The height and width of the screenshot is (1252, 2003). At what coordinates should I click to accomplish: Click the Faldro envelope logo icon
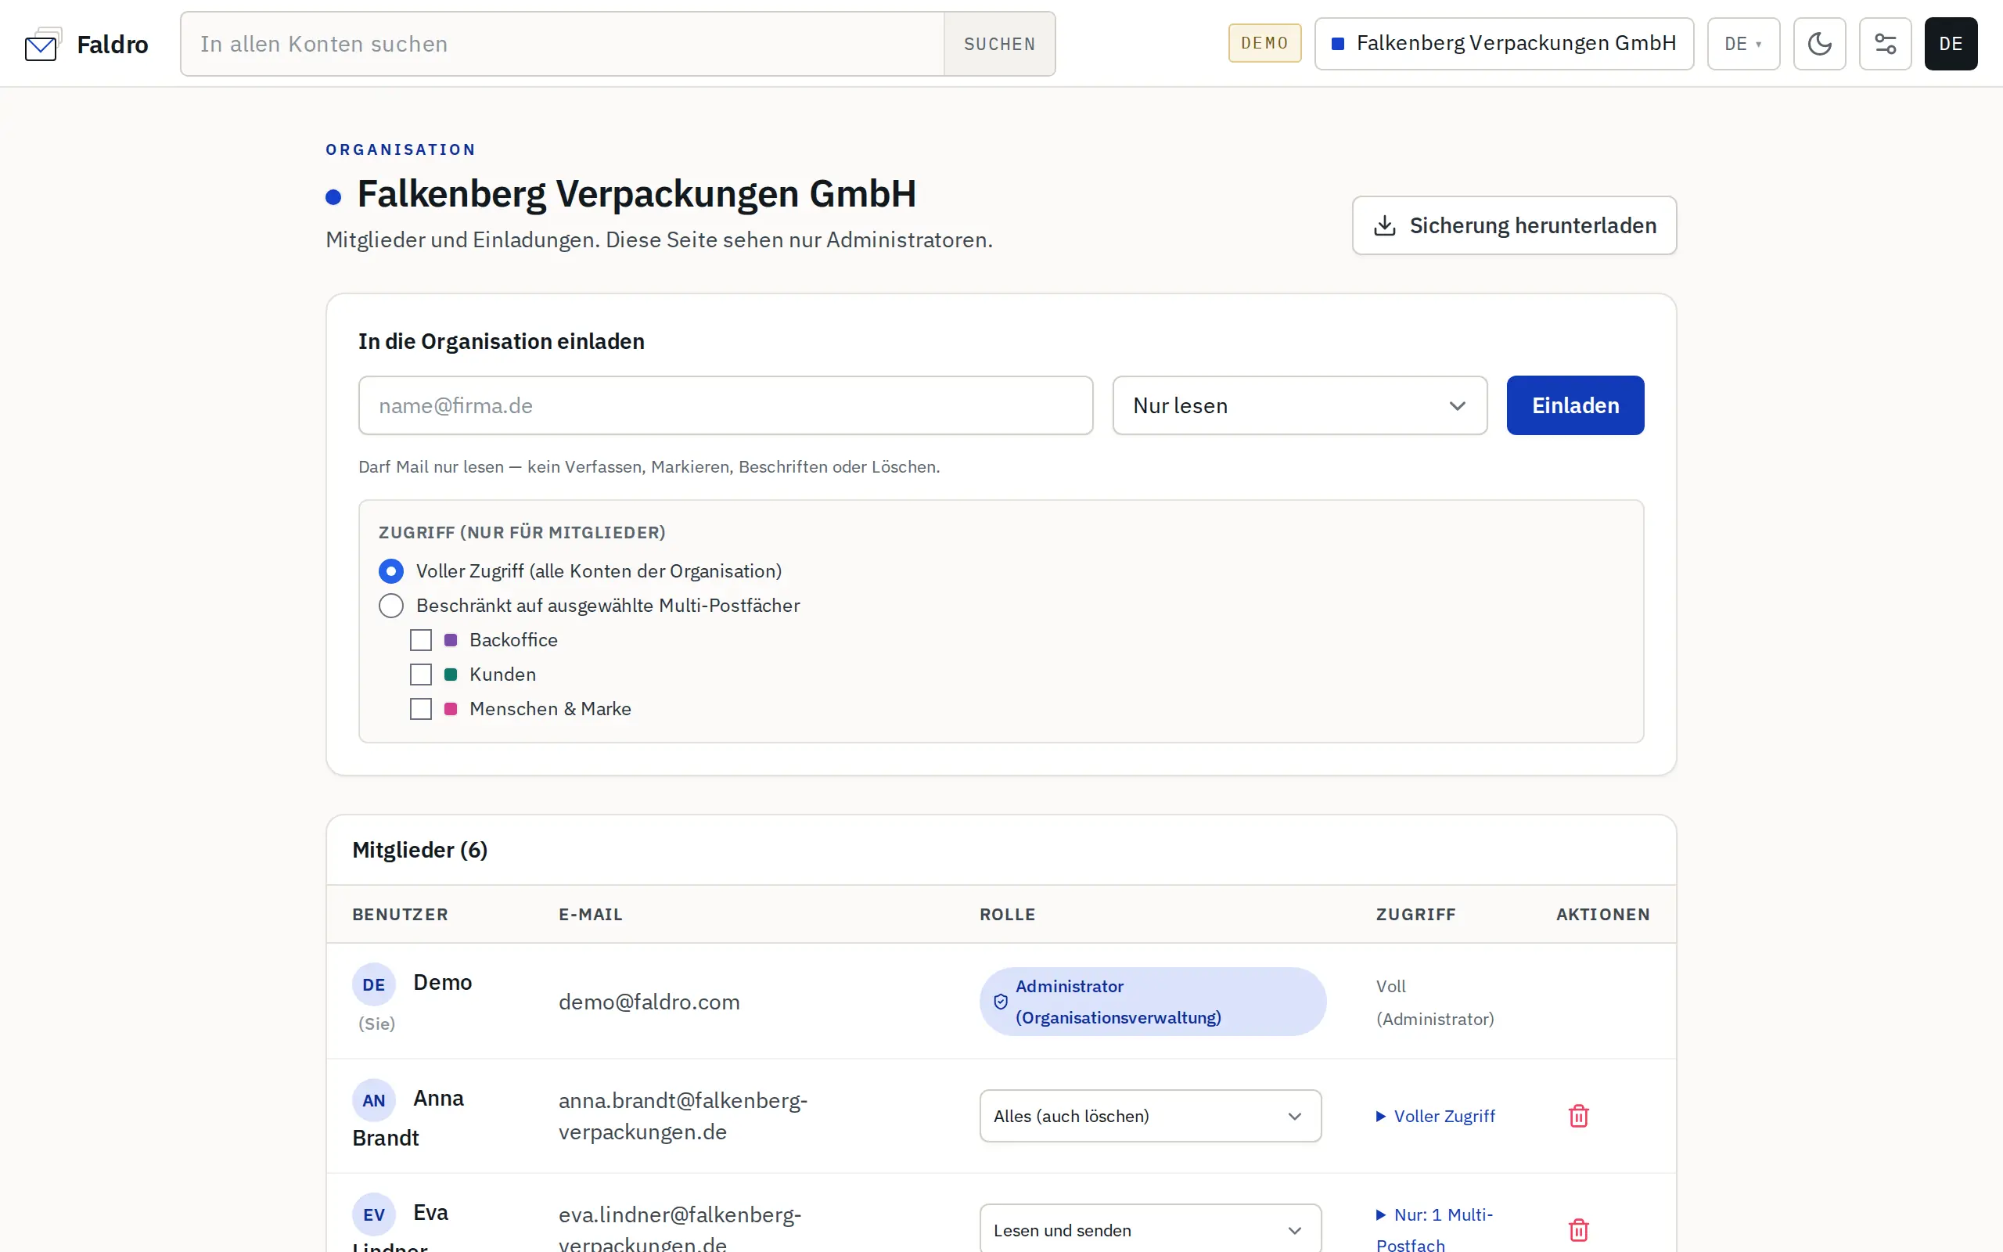pos(43,45)
